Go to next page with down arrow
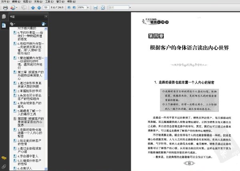The height and width of the screenshot is (171, 240). pyautogui.click(x=39, y=8)
